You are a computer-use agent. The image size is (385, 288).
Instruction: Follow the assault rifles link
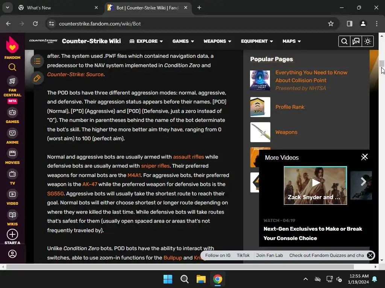(x=188, y=157)
